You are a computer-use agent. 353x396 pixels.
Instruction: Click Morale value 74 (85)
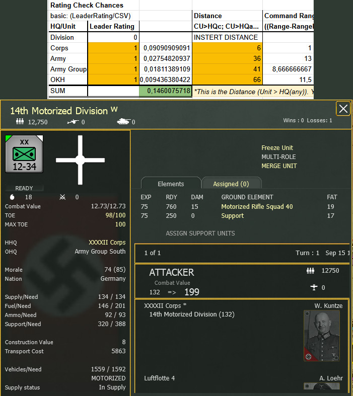click(115, 270)
